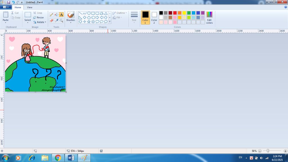
Task: Click the zoom in plus button
Action: coord(285,151)
